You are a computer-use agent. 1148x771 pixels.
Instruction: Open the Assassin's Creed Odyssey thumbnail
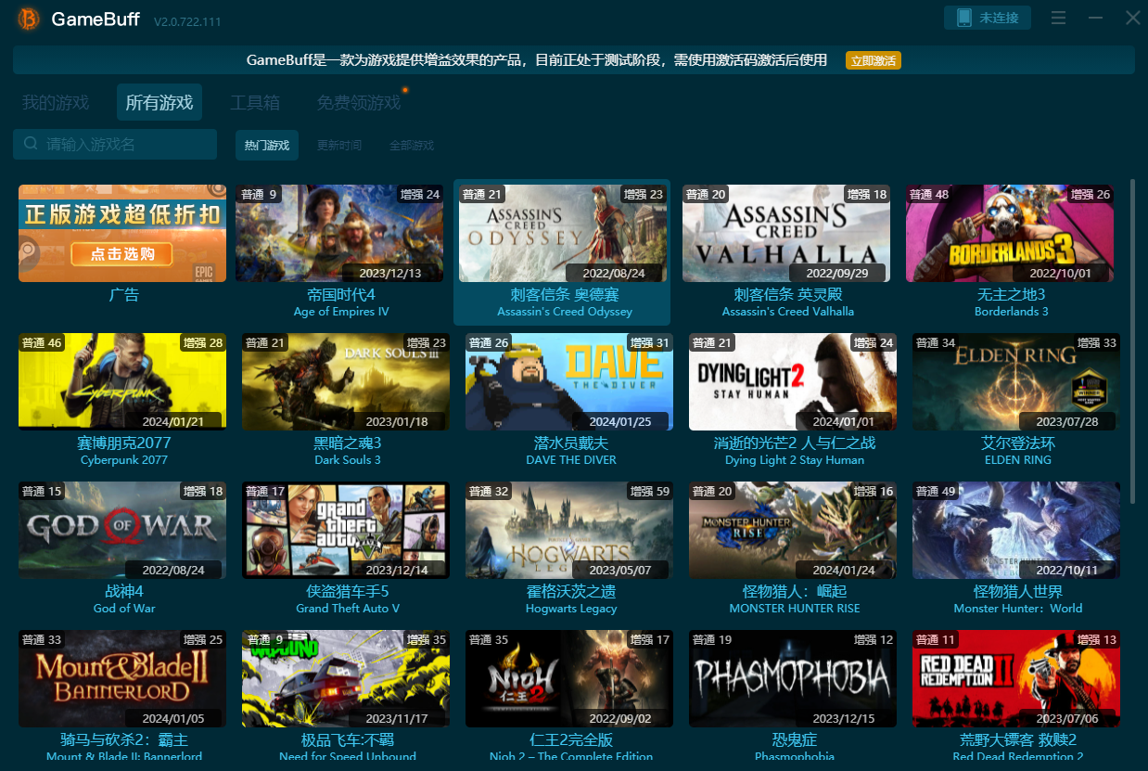(x=563, y=233)
